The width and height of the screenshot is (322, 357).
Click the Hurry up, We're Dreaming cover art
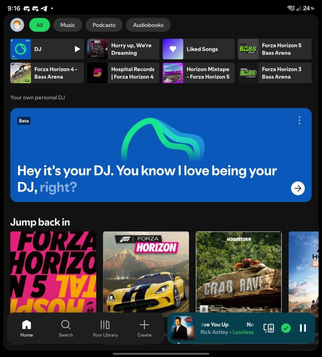(x=97, y=49)
